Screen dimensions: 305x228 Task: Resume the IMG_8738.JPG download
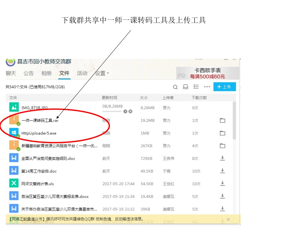point(125,111)
